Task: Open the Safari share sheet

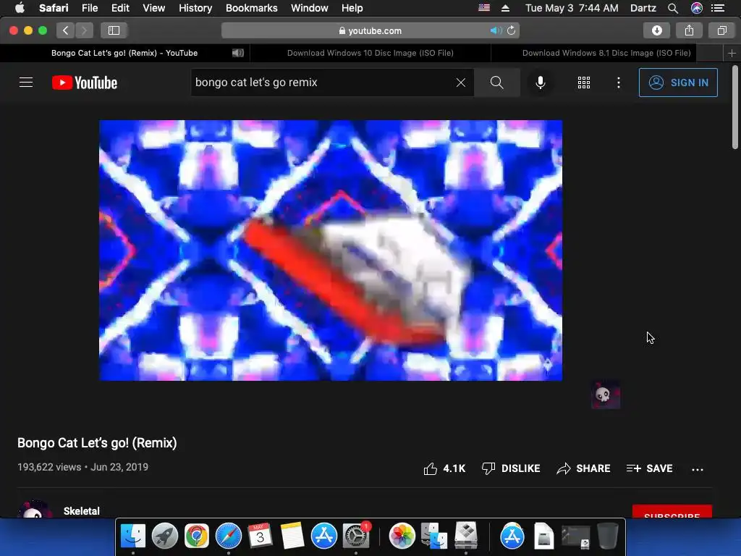Action: click(x=689, y=30)
